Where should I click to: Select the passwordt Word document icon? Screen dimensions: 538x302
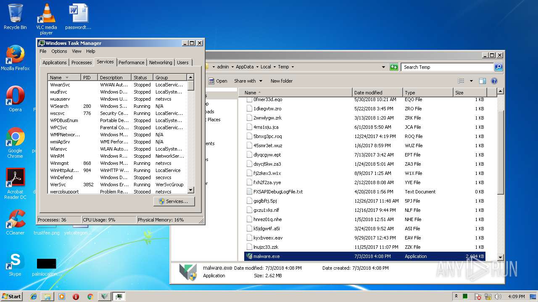(x=78, y=17)
